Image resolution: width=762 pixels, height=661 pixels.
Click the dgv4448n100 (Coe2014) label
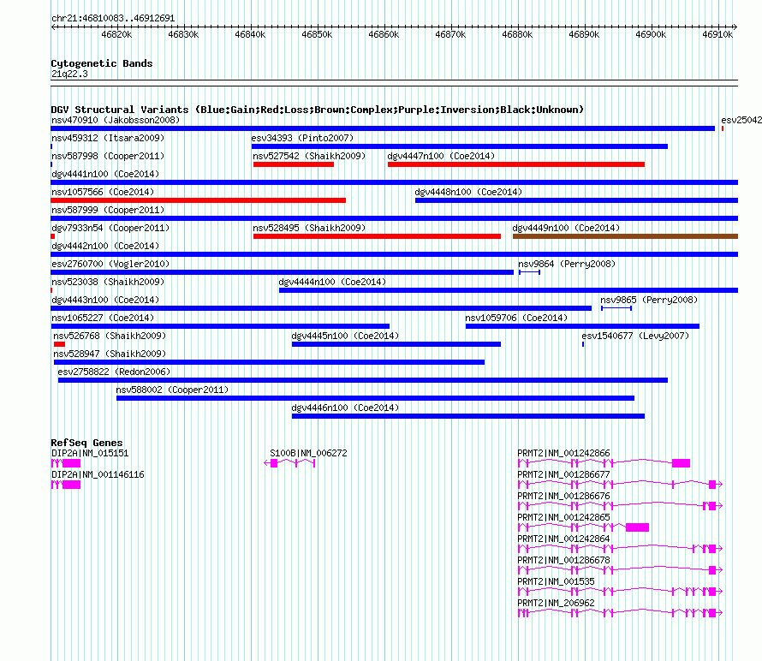[468, 192]
